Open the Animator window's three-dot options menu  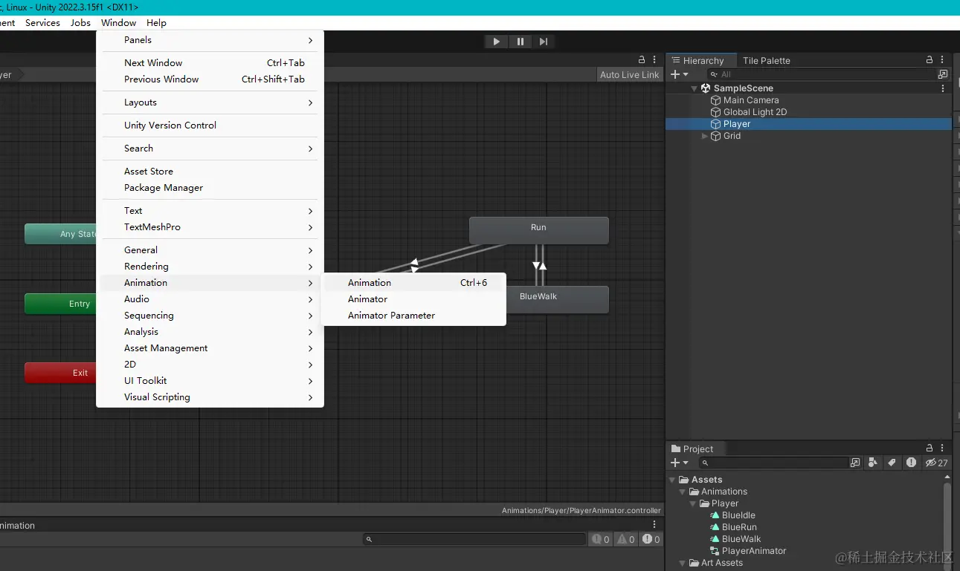tap(654, 60)
